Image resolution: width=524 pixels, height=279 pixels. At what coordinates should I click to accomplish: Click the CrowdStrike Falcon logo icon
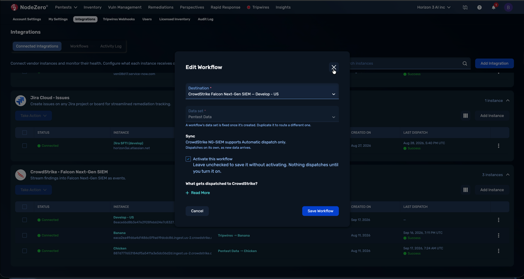21,175
